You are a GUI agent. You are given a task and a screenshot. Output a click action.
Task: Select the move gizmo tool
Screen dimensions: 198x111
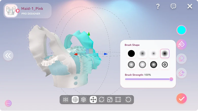coord(93,100)
